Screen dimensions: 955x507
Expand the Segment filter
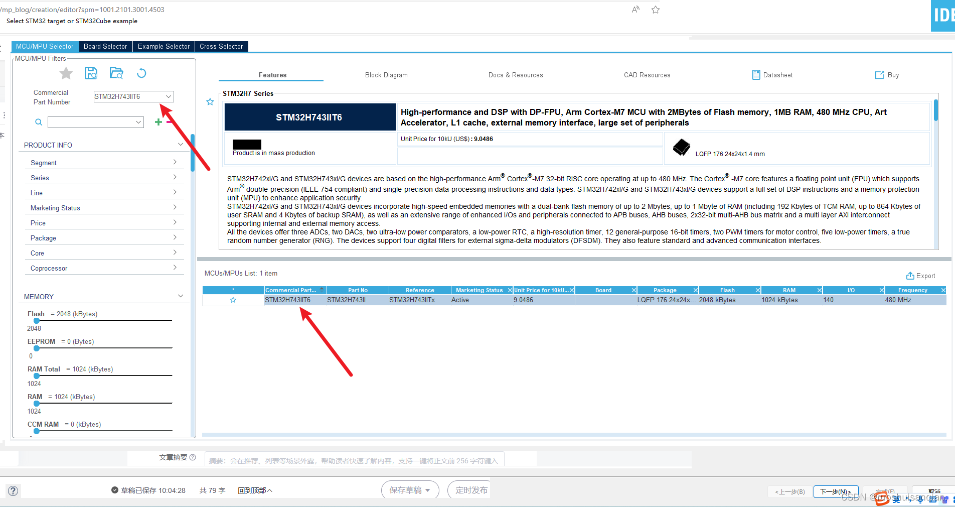(175, 162)
